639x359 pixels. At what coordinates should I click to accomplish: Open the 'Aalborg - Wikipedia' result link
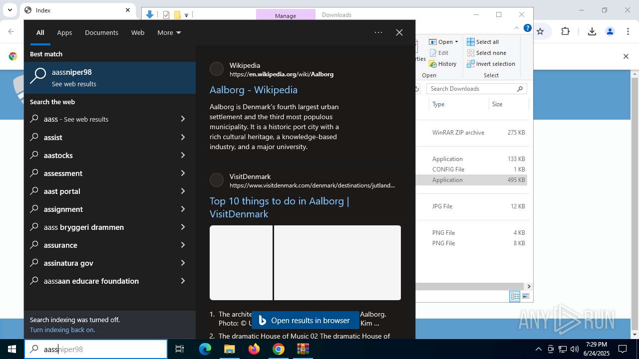click(254, 90)
